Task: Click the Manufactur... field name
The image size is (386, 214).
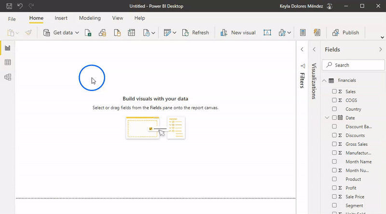Action: click(x=358, y=153)
